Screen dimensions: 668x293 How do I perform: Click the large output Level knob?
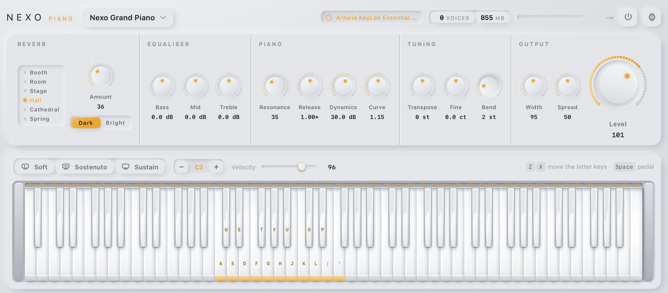click(618, 84)
